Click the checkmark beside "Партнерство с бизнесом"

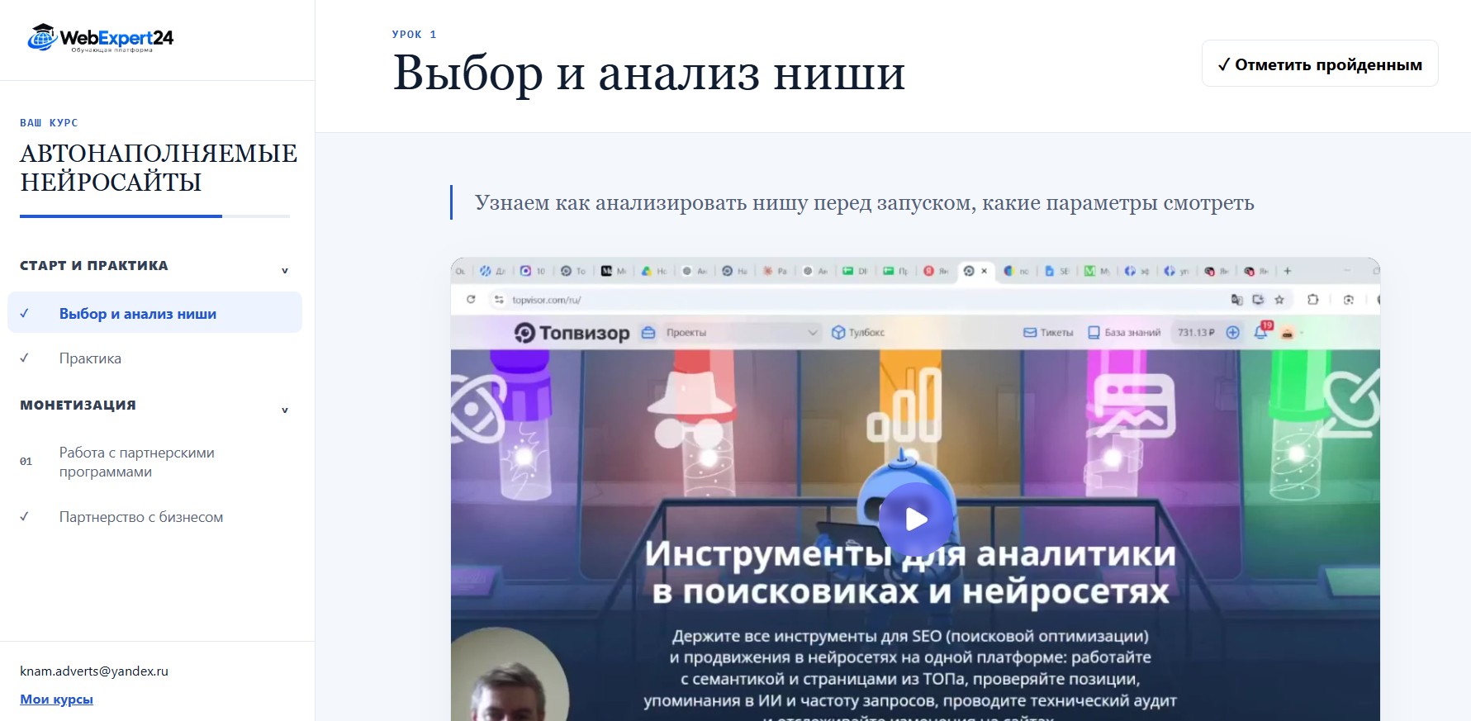[25, 517]
